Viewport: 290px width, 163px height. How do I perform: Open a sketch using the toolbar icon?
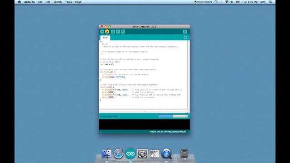click(x=118, y=32)
